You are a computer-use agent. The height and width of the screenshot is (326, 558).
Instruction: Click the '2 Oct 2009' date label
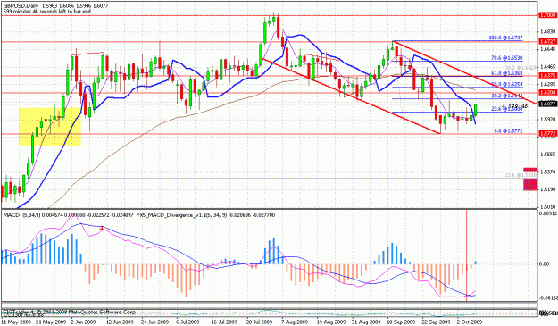click(470, 322)
